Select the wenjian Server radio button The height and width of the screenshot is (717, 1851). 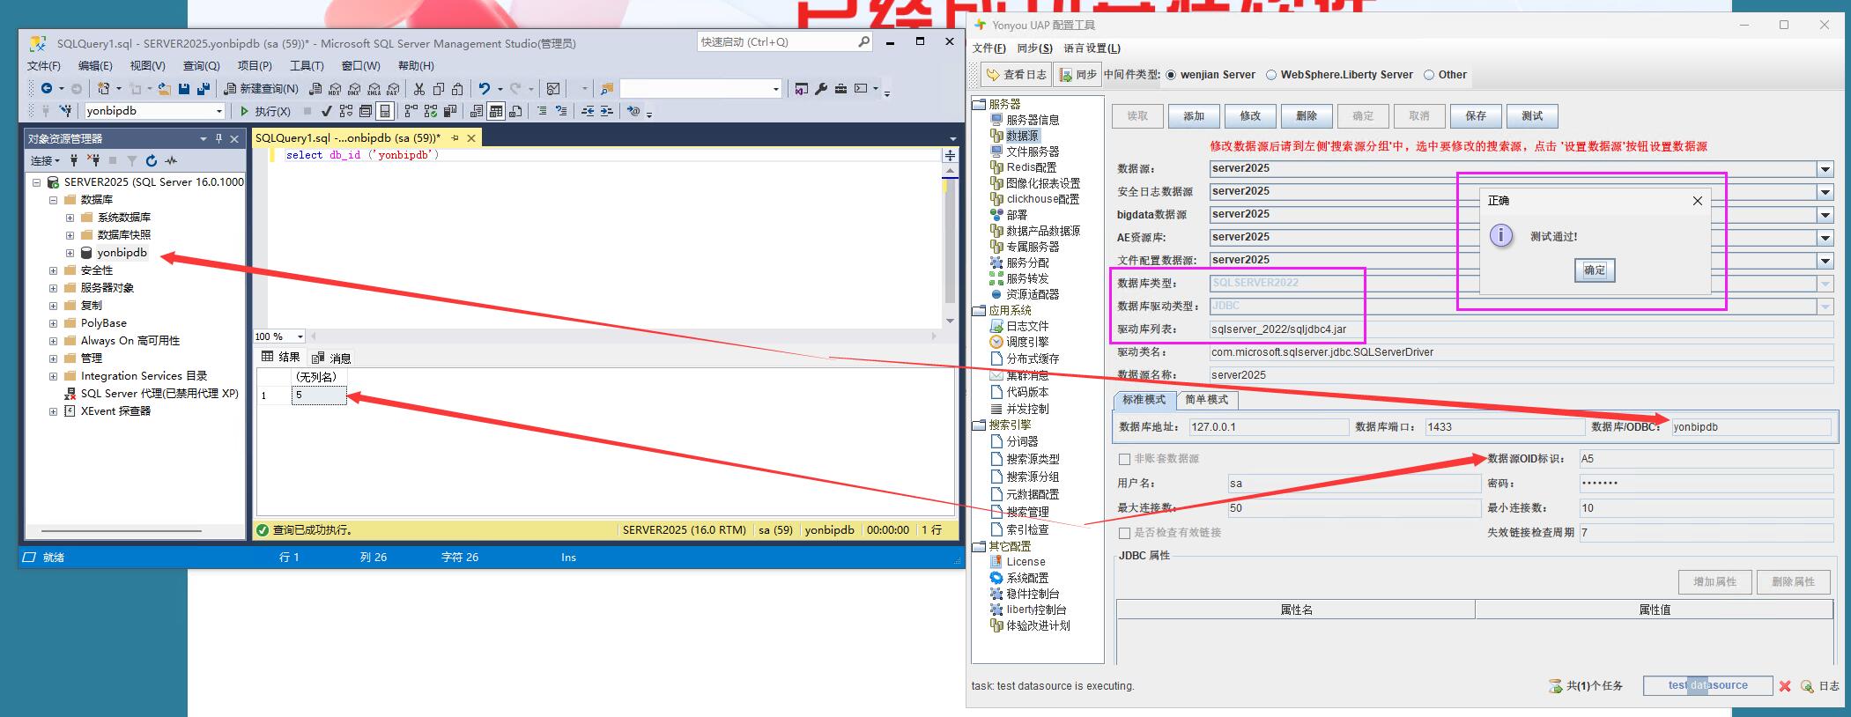[x=1171, y=75]
